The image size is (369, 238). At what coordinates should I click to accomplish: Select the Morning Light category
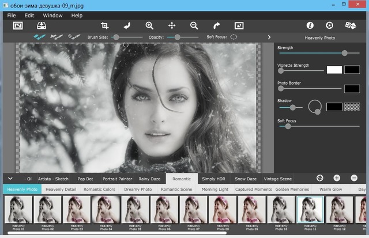(214, 189)
